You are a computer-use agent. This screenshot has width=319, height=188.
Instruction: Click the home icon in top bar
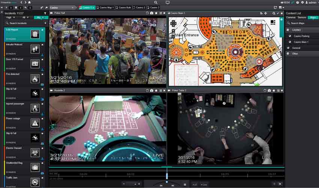29,3
